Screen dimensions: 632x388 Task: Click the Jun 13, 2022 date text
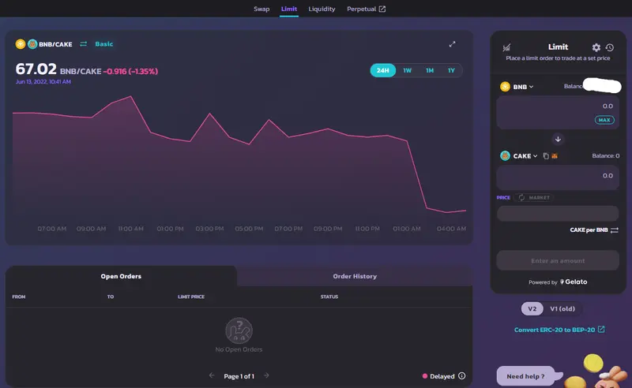click(x=43, y=82)
